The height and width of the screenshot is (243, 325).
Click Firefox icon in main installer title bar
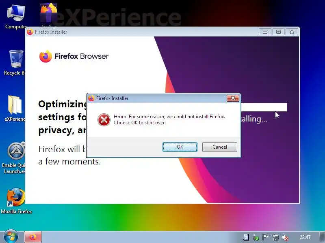pyautogui.click(x=30, y=32)
